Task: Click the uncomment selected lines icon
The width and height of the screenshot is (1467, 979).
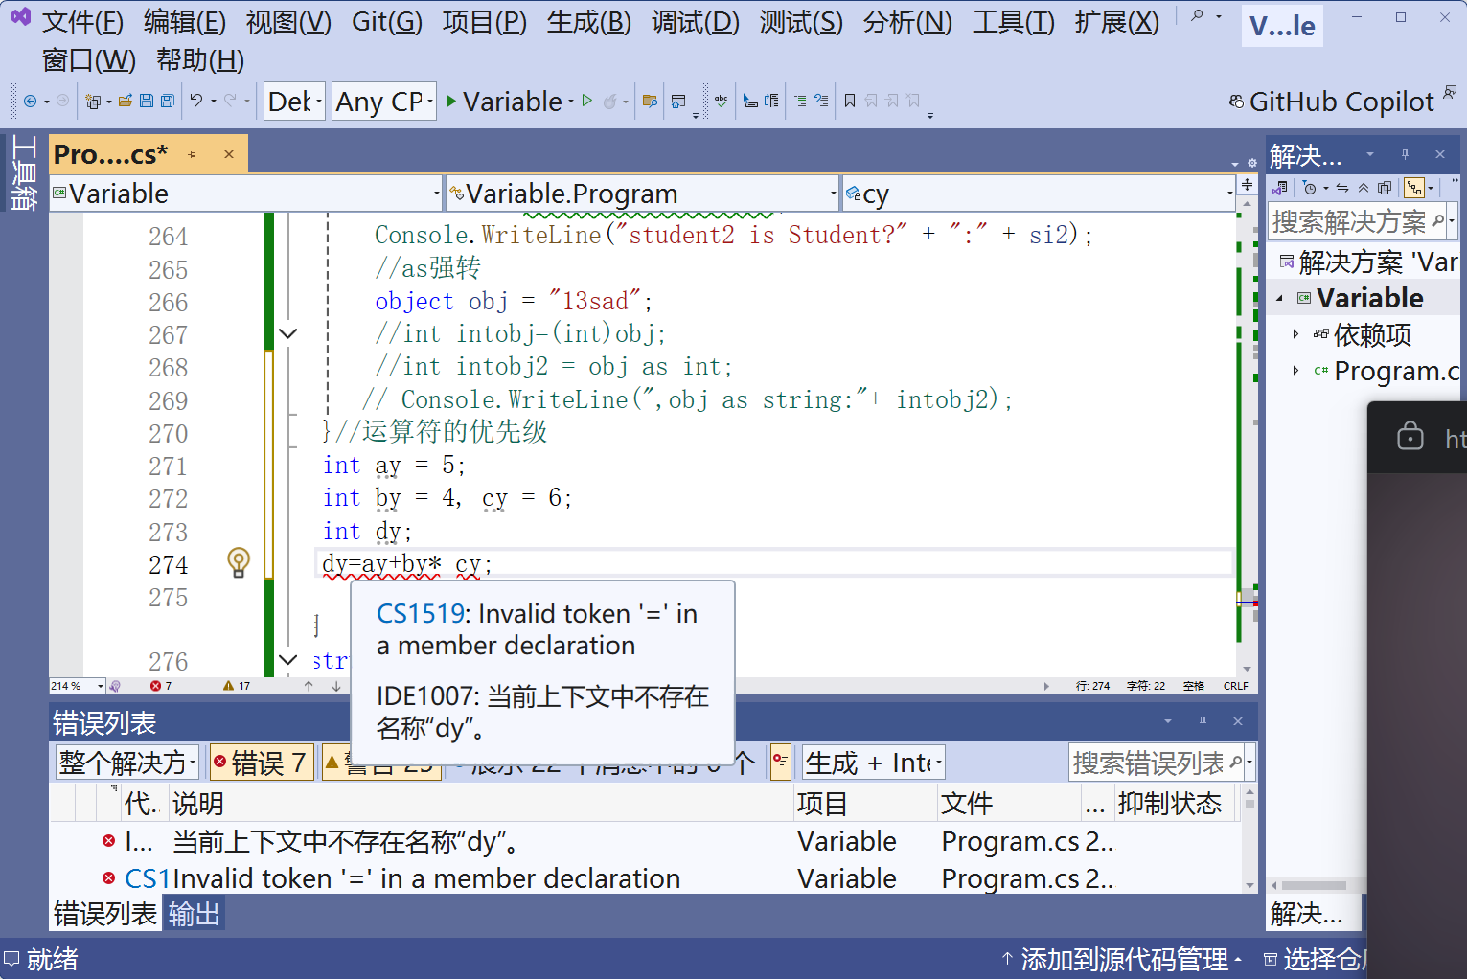Action: pyautogui.click(x=822, y=101)
